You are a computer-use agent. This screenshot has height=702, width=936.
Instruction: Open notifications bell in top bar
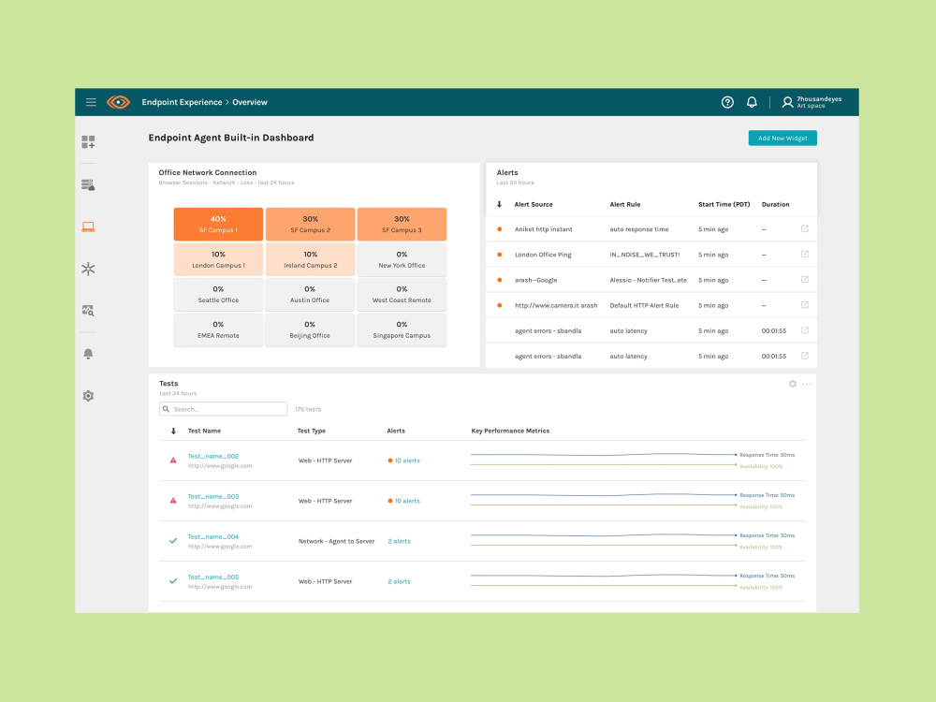click(752, 102)
